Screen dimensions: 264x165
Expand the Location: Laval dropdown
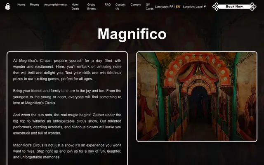tap(194, 7)
